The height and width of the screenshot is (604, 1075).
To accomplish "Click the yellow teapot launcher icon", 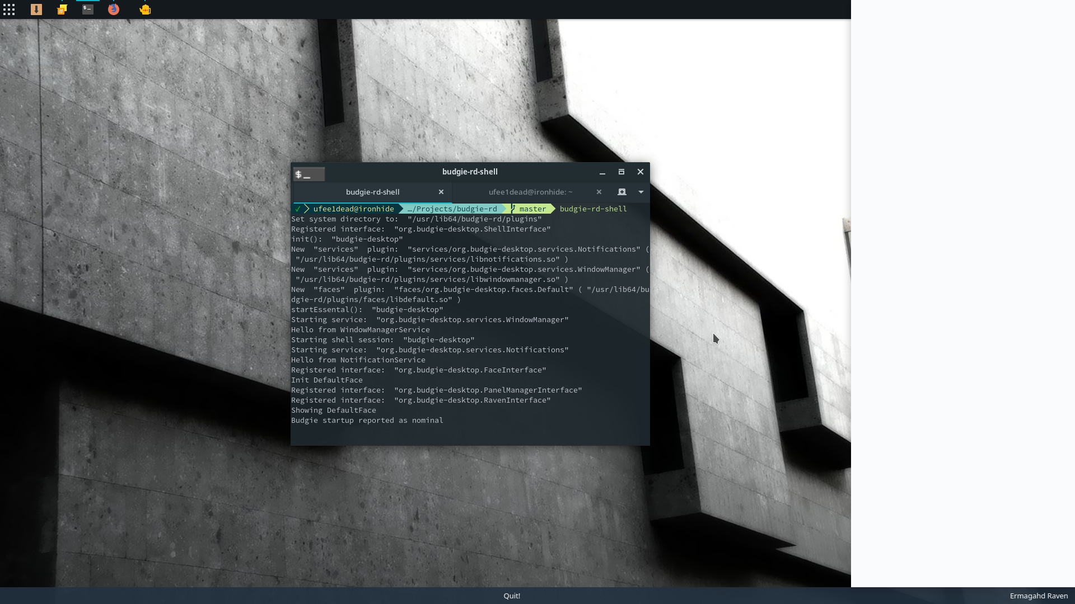I will pos(145,10).
